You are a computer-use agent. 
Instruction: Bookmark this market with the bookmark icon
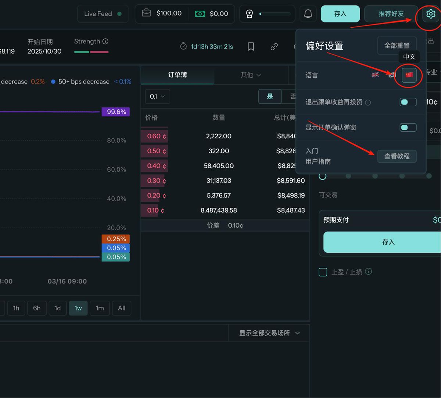pyautogui.click(x=251, y=47)
